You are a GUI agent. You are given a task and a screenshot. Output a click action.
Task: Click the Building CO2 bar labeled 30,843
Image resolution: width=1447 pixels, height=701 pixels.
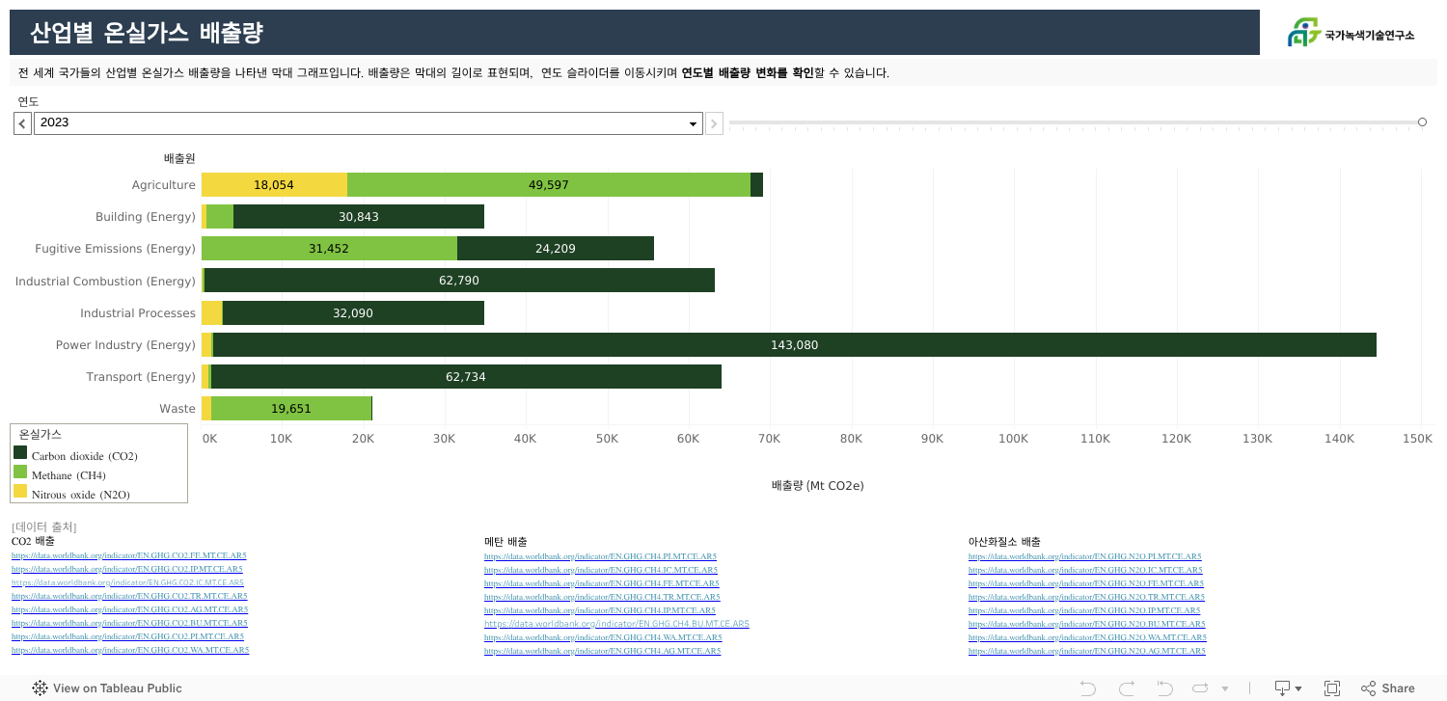pyautogui.click(x=359, y=217)
